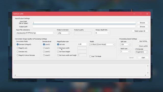The width and height of the screenshot is (163, 92).
Task: Click Browse button for Input Path
Action: click(x=142, y=23)
